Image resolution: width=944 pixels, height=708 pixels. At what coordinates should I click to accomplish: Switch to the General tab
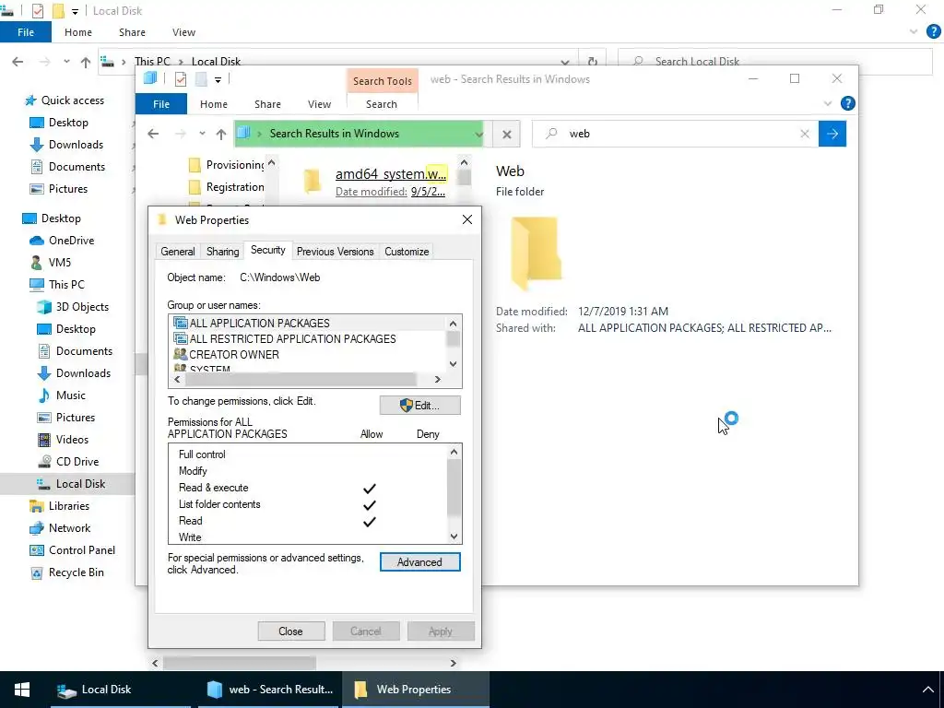point(178,252)
